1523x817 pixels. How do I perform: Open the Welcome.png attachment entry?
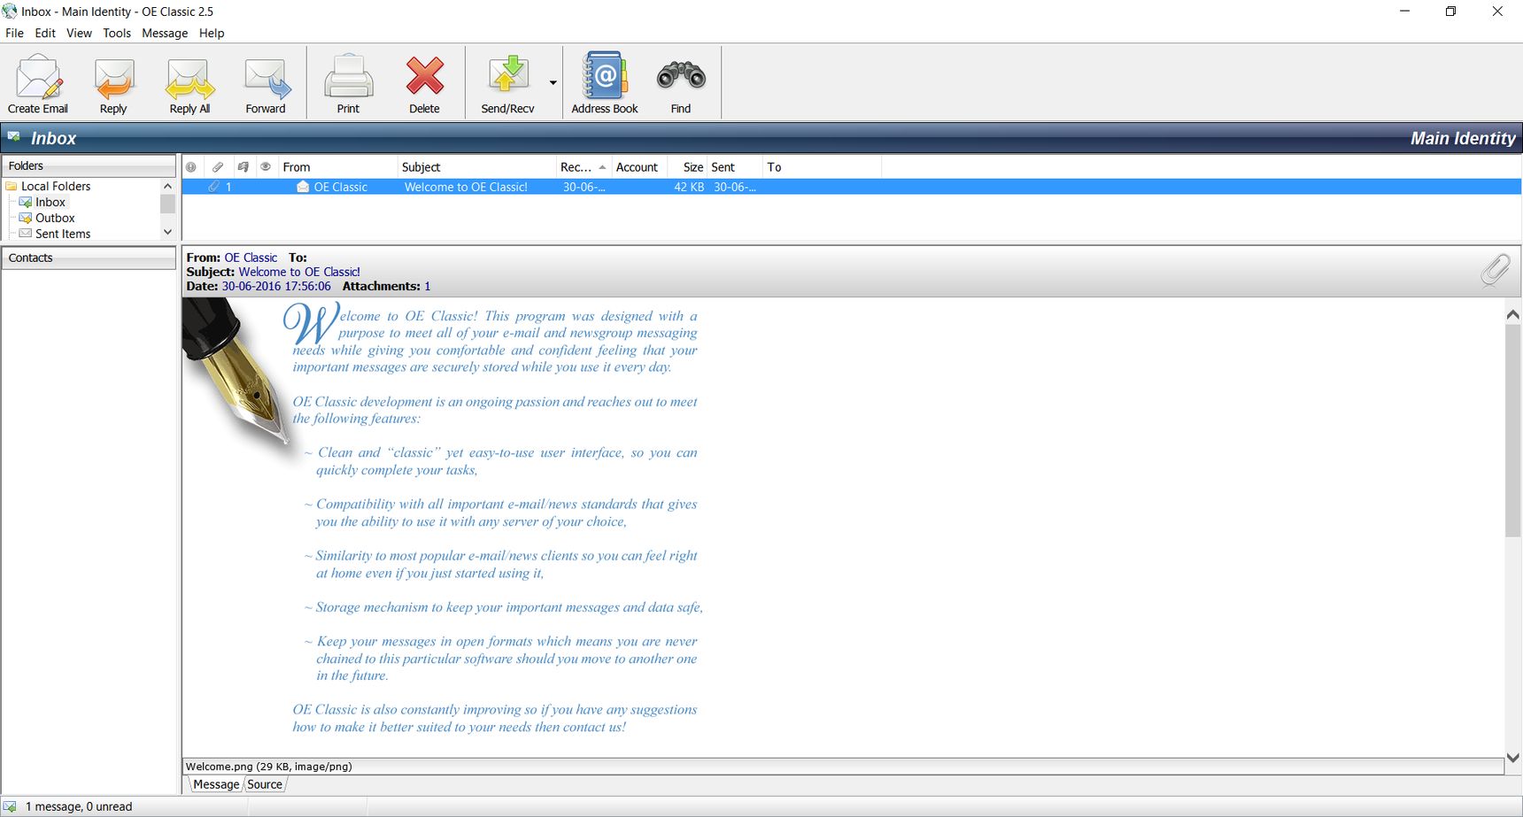pyautogui.click(x=268, y=767)
